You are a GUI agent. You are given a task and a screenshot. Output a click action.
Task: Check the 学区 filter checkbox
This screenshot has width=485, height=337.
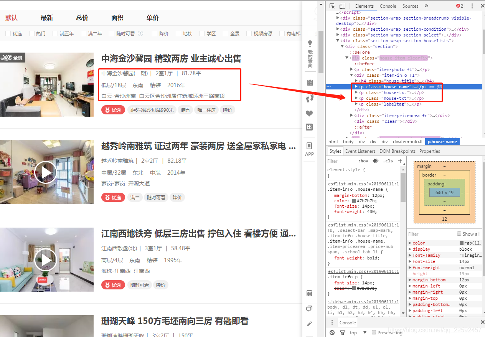[x=202, y=33]
